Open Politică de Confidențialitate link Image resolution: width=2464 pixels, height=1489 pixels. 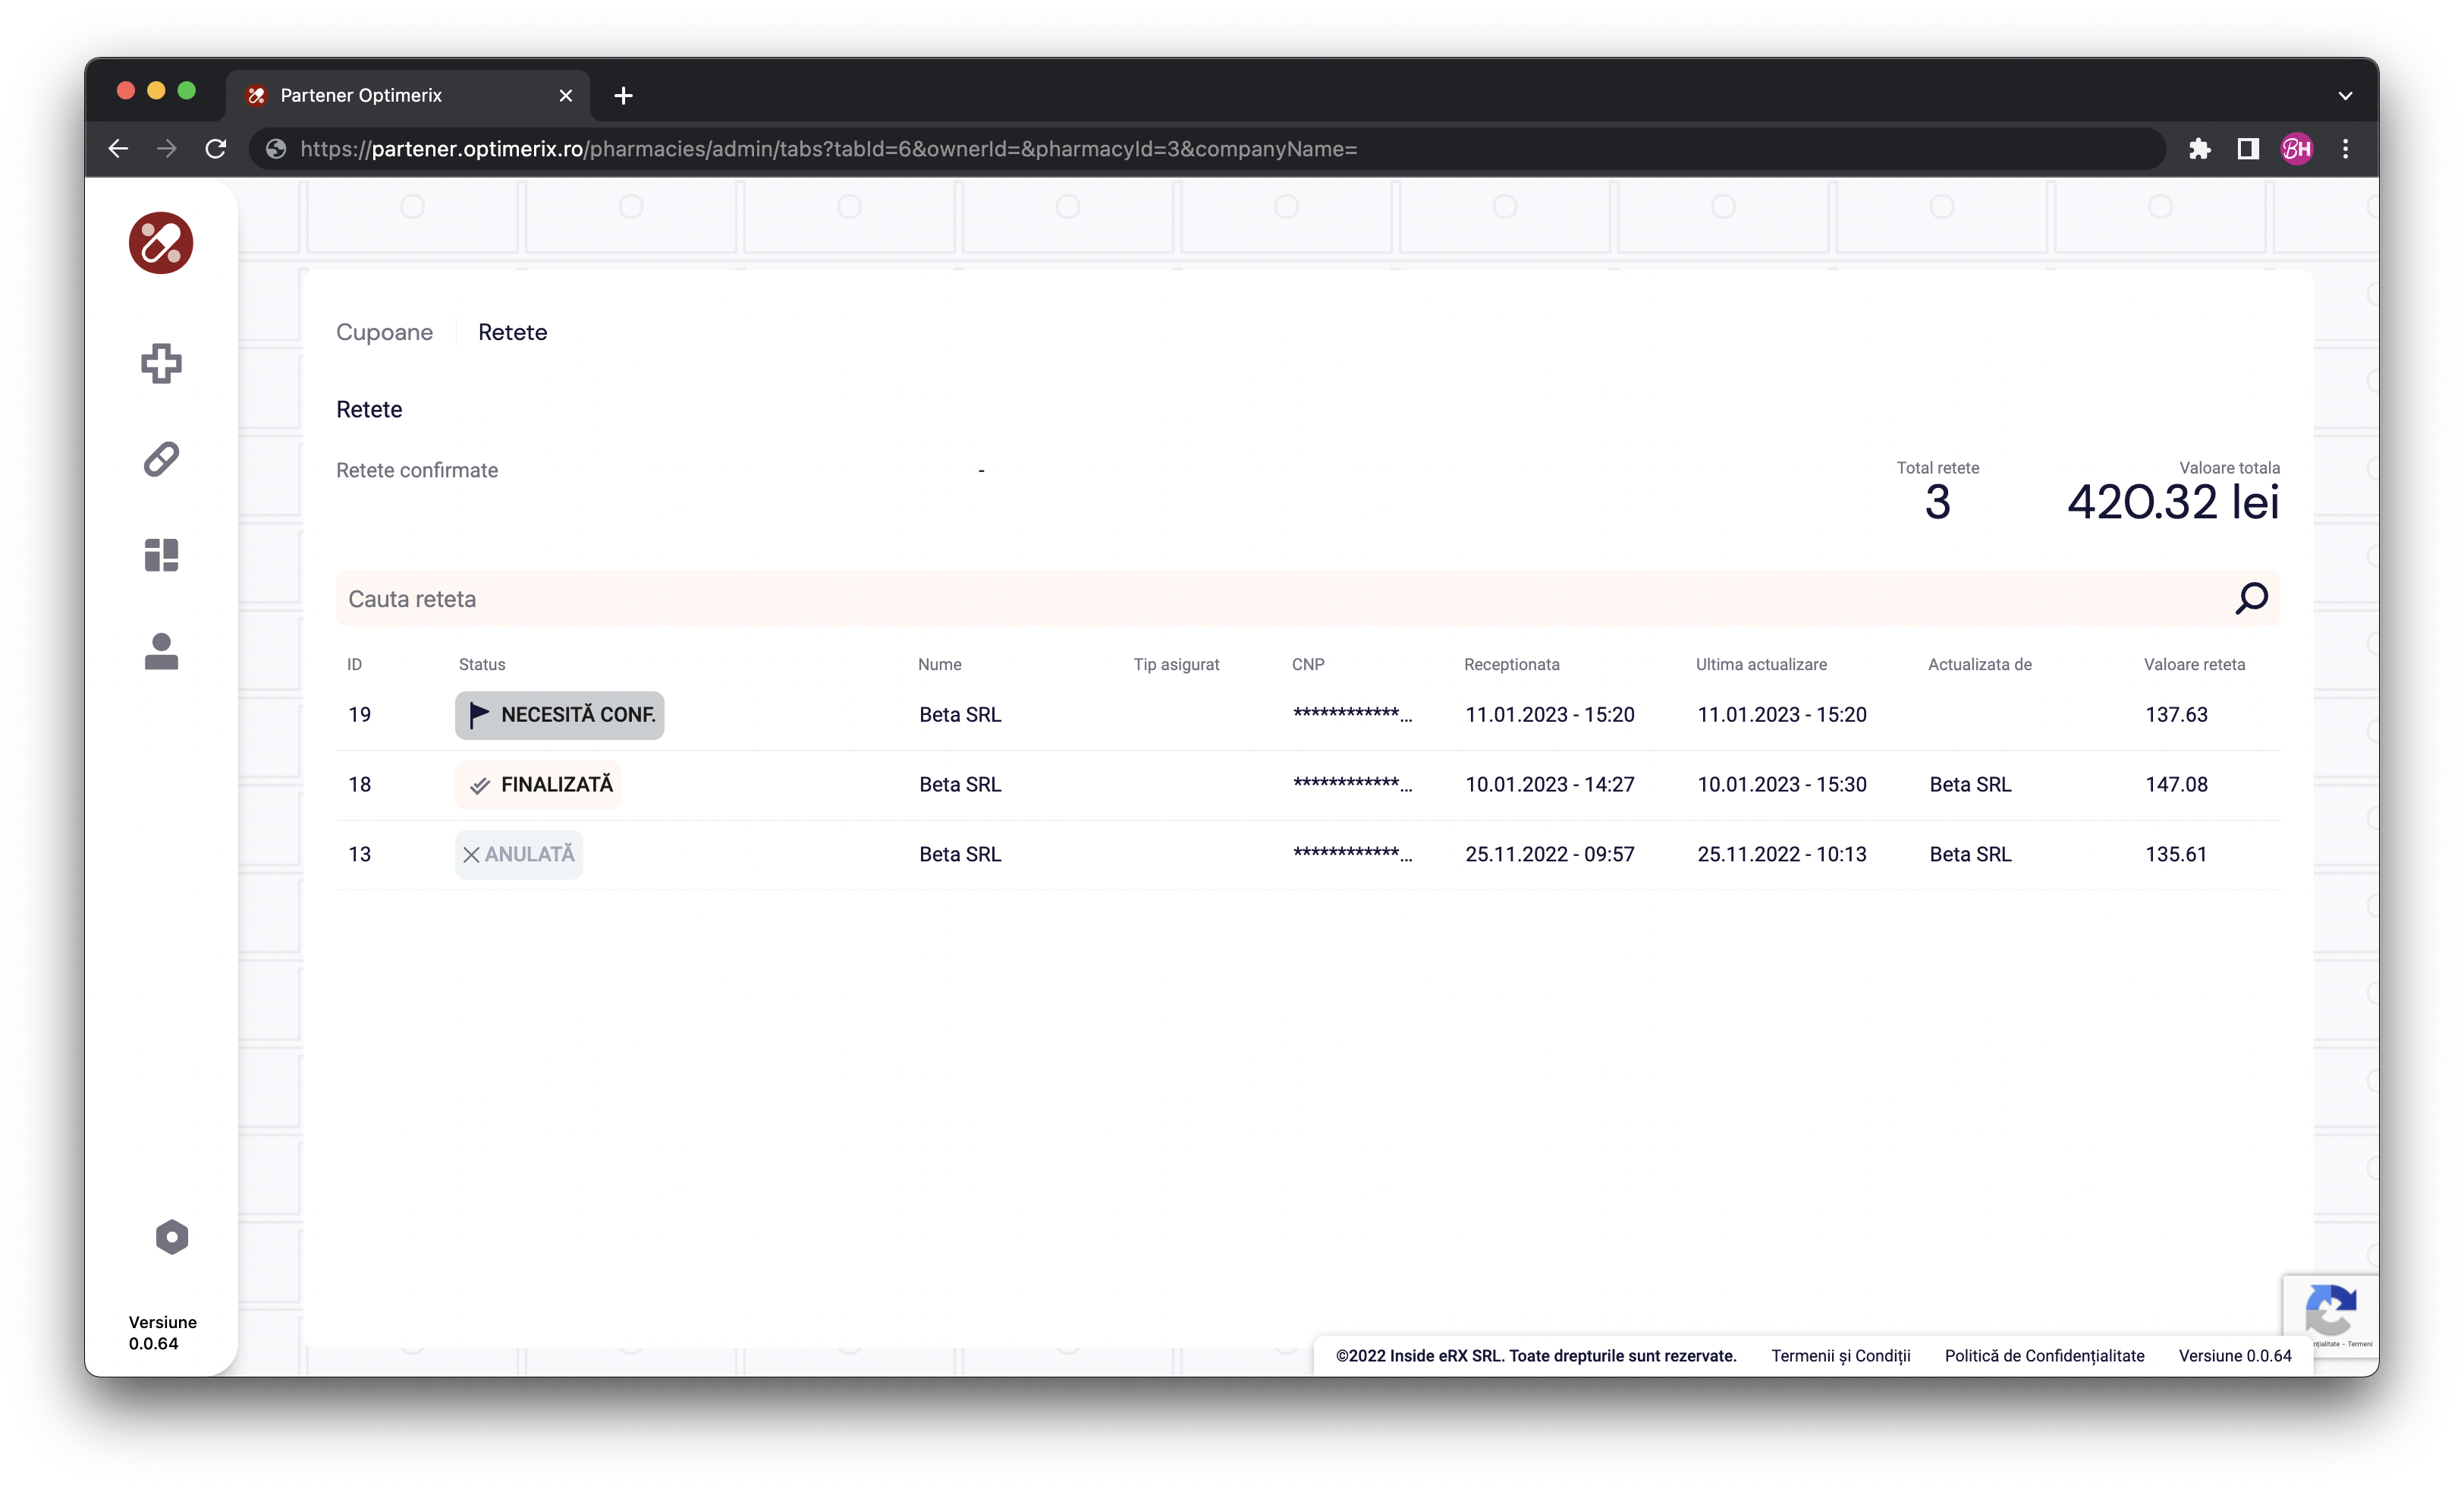click(2044, 1355)
